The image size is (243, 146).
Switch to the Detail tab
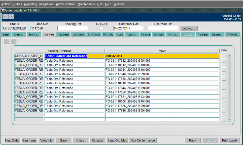pos(6,34)
